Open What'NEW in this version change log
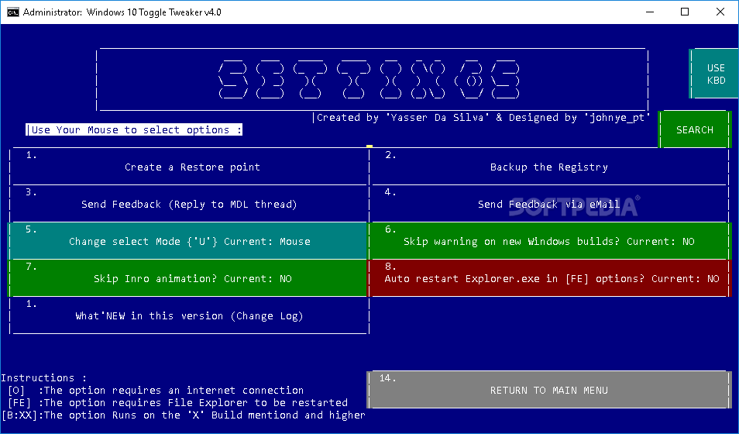The width and height of the screenshot is (739, 434). click(188, 315)
